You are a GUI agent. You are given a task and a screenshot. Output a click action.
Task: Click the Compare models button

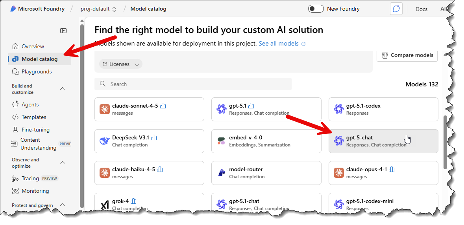click(407, 55)
